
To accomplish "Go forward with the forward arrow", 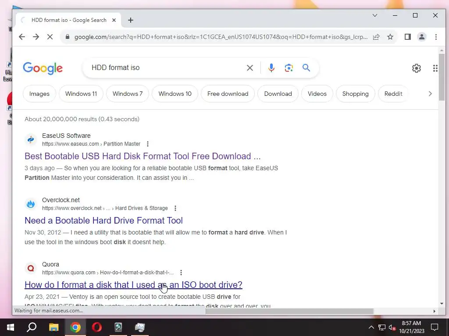I will click(x=36, y=37).
